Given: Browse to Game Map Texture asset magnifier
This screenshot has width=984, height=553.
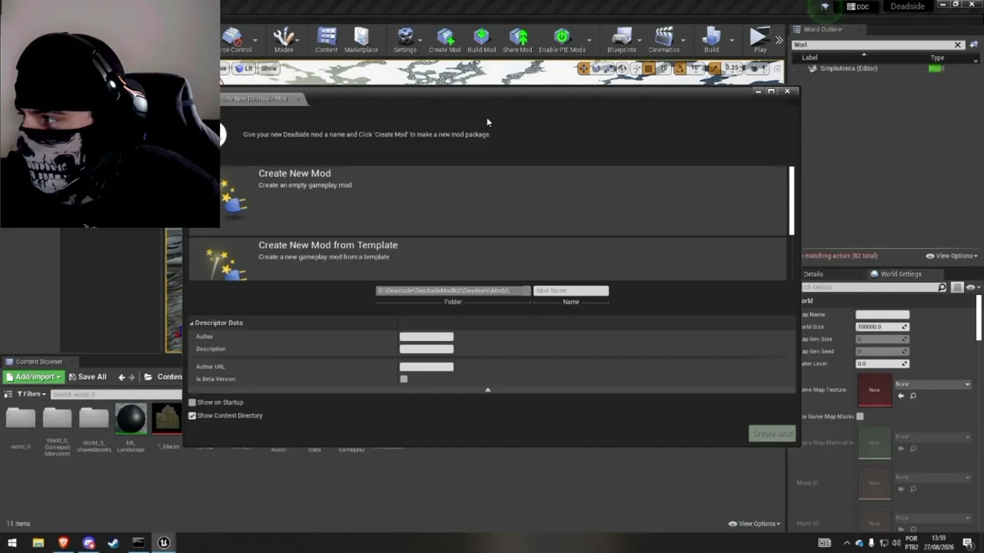Looking at the screenshot, I should point(913,396).
